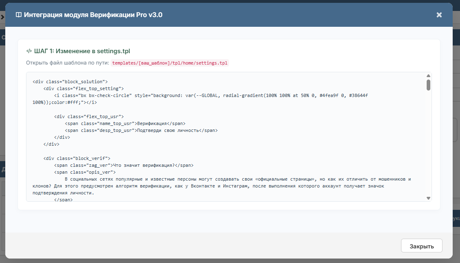Click the heading ШАГ 1: Изменение в settings.tpl
This screenshot has width=460, height=263.
click(82, 51)
